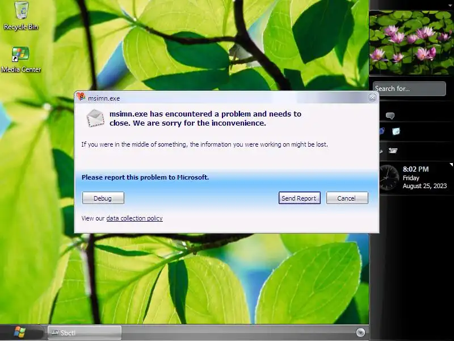Expand the clock gadget's corner arrow
The image size is (454, 341).
(x=451, y=165)
